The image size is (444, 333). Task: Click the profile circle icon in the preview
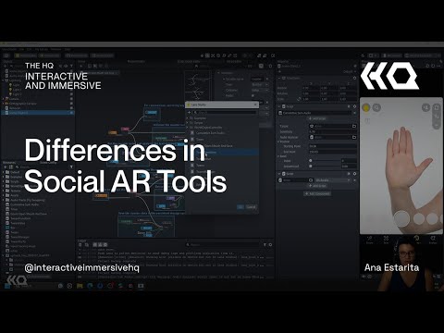pos(376,107)
